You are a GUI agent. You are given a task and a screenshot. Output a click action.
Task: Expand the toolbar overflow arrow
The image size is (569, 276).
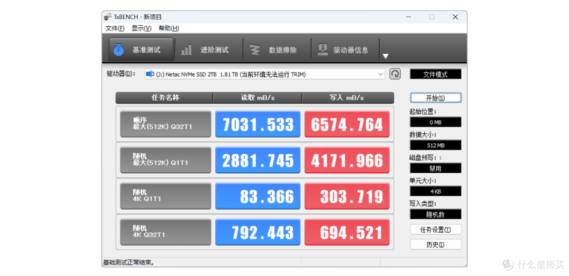385,56
